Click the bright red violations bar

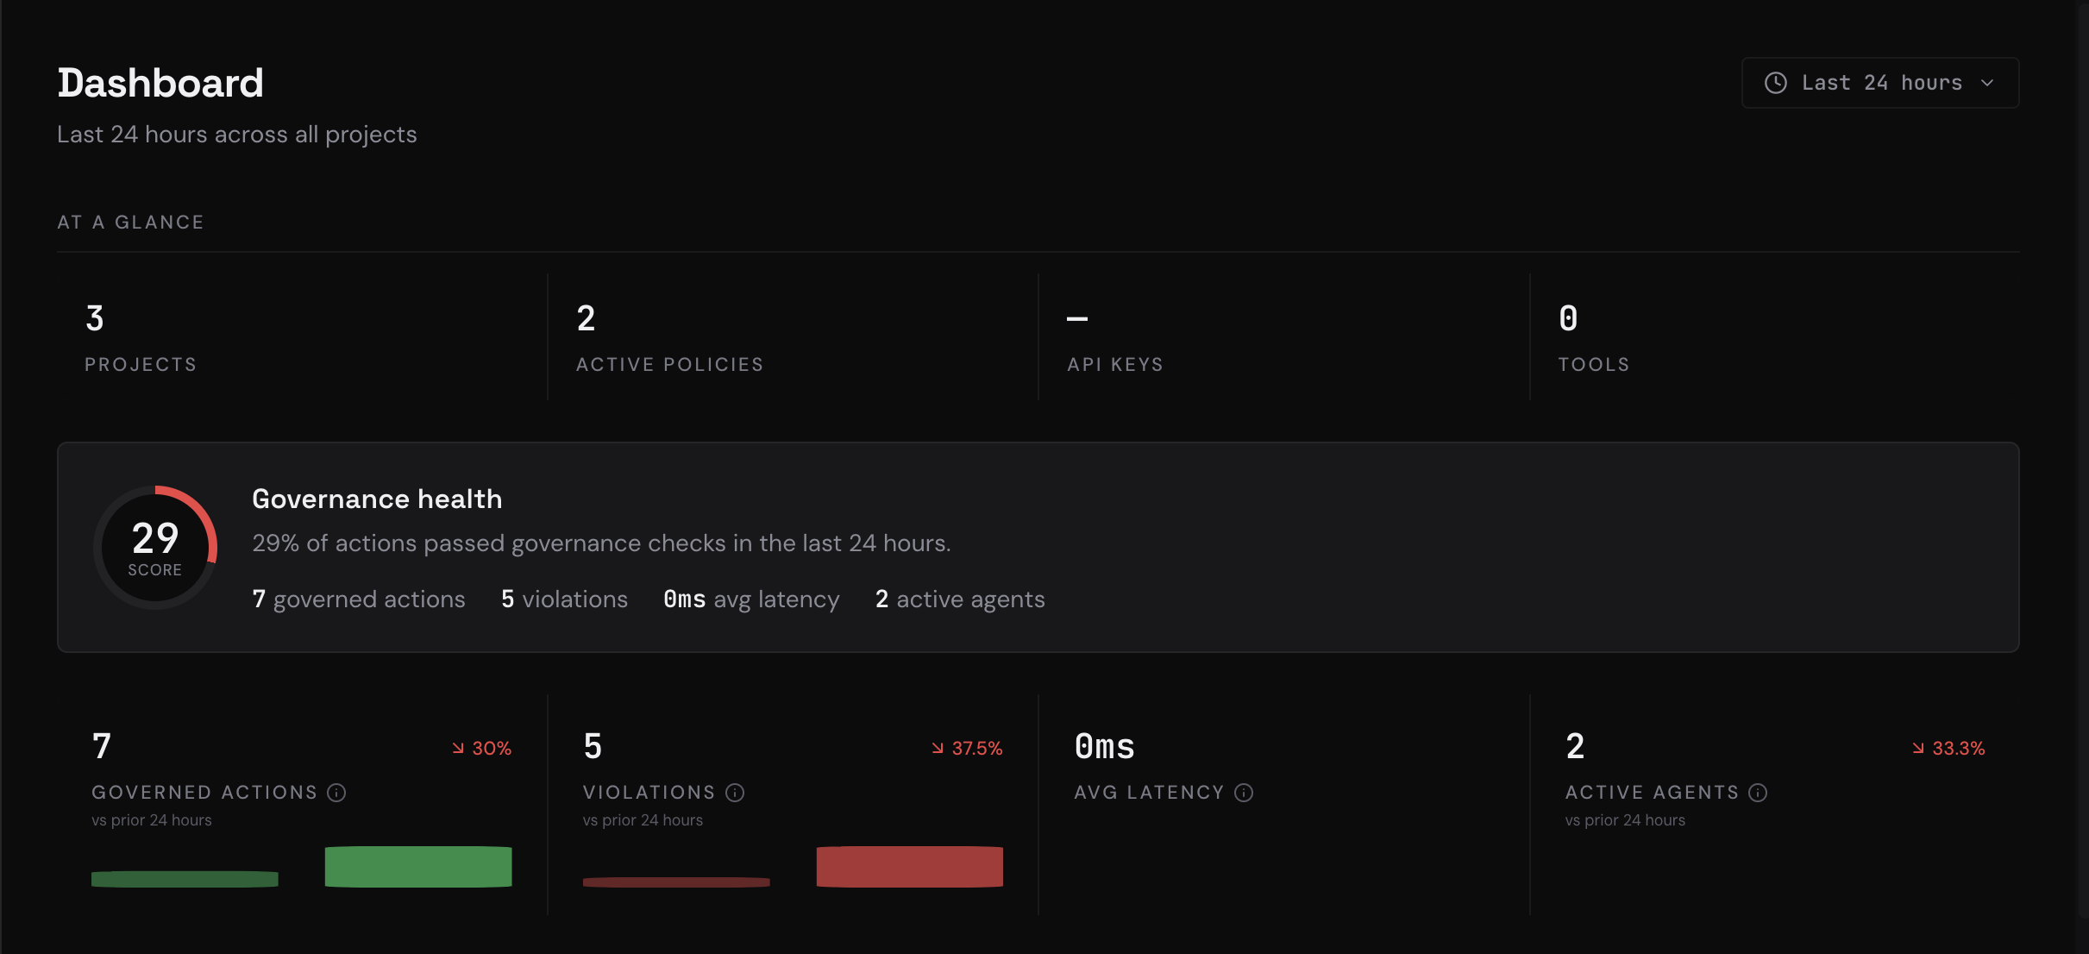click(910, 867)
